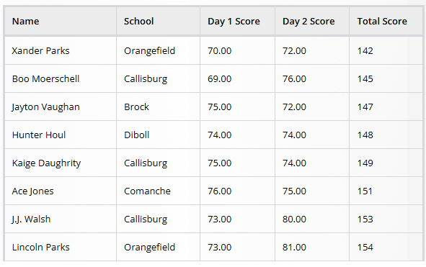426x267 pixels.
Task: Click the Diboll school cell
Action: [x=158, y=135]
